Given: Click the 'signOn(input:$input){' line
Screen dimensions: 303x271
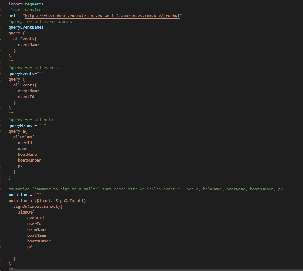Looking at the screenshot, I should (x=38, y=206).
